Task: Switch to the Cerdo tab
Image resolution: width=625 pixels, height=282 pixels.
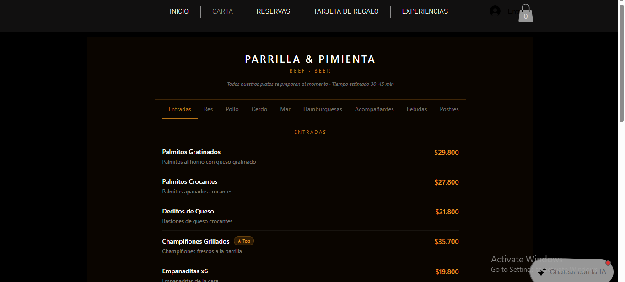Action: point(259,109)
